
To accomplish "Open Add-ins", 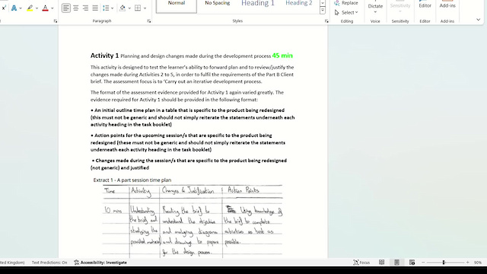I will [x=447, y=5].
